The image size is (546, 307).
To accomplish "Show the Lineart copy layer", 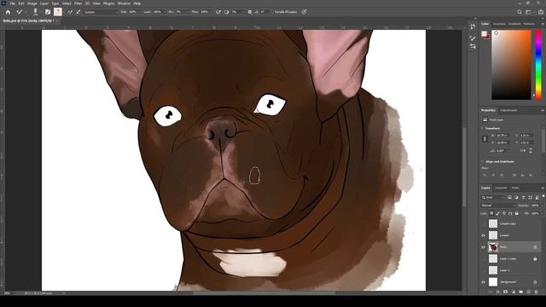I will click(x=483, y=223).
